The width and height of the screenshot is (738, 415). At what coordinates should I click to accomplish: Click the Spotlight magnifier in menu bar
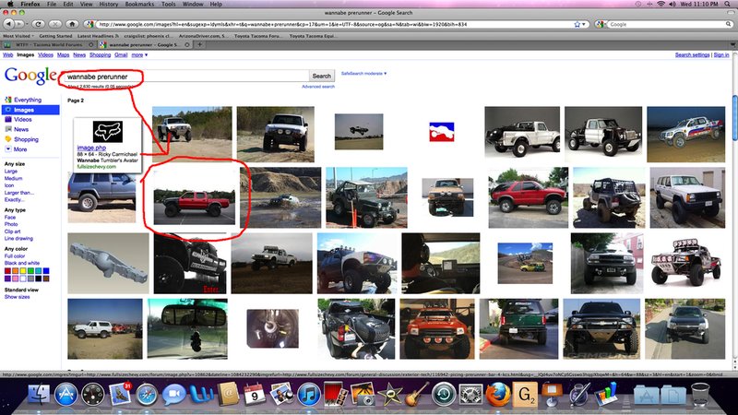(x=729, y=4)
